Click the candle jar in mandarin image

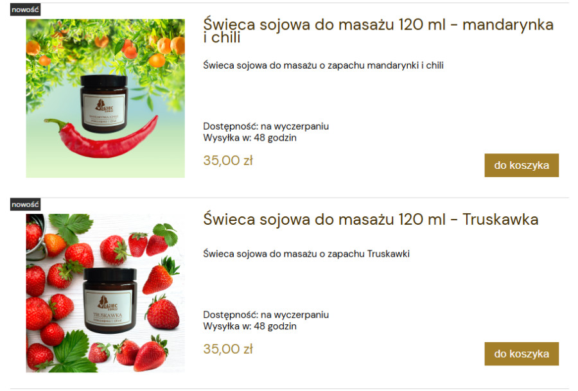tap(104, 104)
